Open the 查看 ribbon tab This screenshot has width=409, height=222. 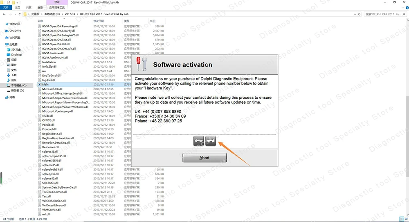(40, 7)
